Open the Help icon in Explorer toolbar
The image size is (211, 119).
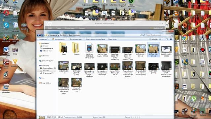171,39
